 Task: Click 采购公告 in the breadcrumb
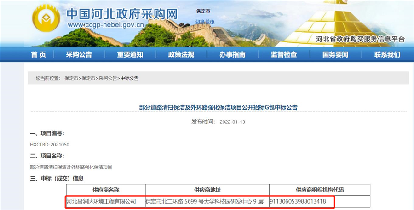coord(108,78)
